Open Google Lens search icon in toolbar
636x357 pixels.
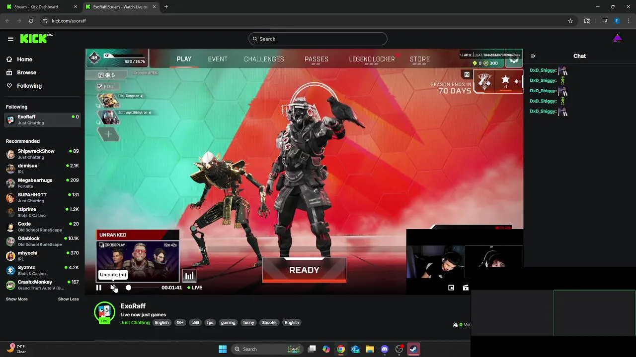coord(587,21)
